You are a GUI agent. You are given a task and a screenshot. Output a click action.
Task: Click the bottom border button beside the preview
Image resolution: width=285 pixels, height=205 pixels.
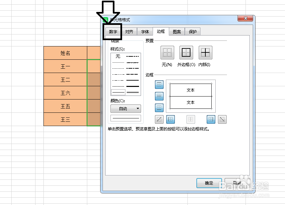pyautogui.click(x=159, y=108)
